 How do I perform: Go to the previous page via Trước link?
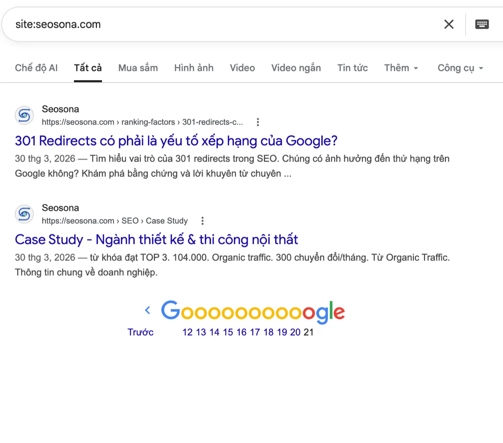140,332
